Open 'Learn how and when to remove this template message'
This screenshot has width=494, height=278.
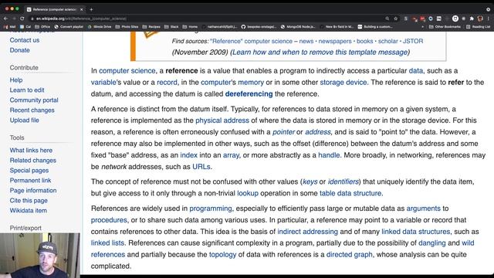(x=320, y=53)
